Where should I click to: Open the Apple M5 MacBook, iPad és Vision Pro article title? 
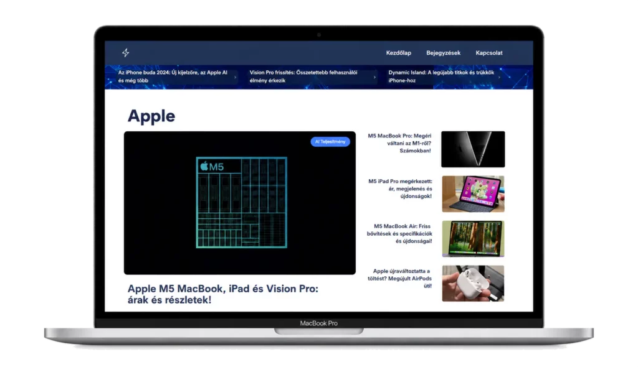[x=223, y=294]
